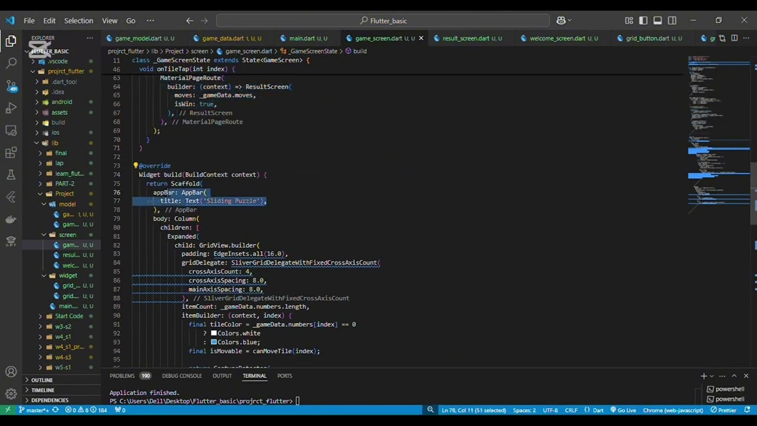Viewport: 757px width, 426px height.
Task: Expand the android folder
Action: pyautogui.click(x=62, y=102)
